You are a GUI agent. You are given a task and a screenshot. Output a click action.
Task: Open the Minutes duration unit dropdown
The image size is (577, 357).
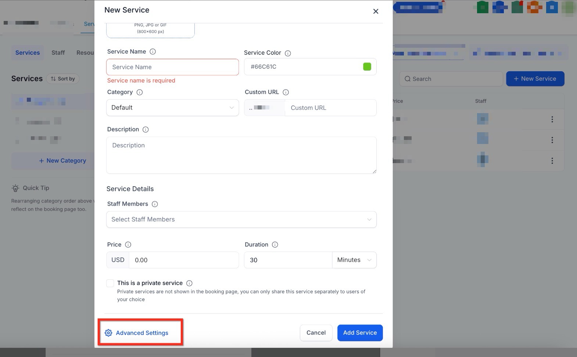(354, 260)
